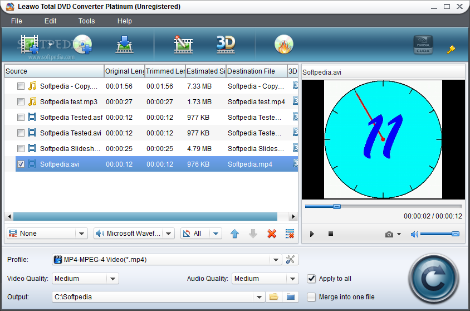This screenshot has height=311, width=470.
Task: Open the Output path dropdown
Action: tap(259, 297)
